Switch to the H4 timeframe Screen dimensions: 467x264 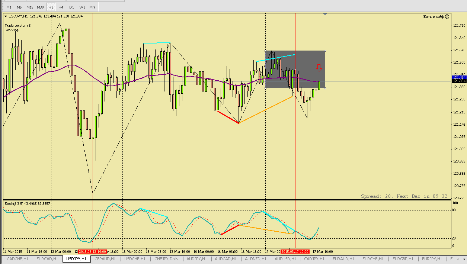pyautogui.click(x=61, y=7)
